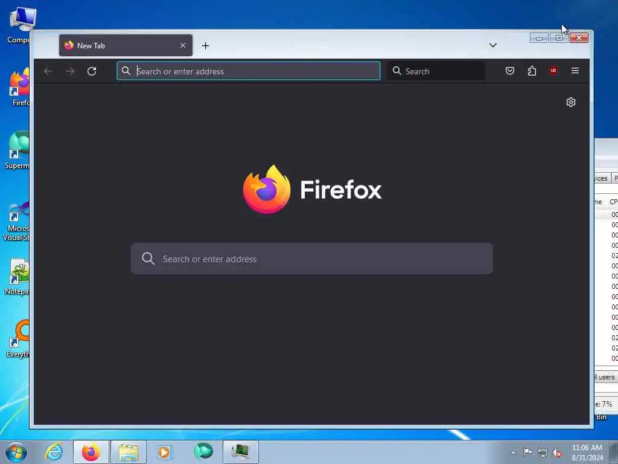
Task: Launch Internet Explorer from taskbar
Action: click(54, 452)
